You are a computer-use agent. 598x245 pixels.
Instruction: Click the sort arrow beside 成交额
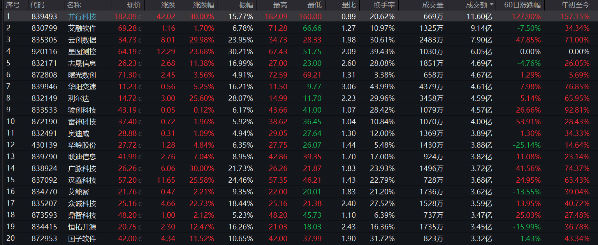click(x=492, y=5)
